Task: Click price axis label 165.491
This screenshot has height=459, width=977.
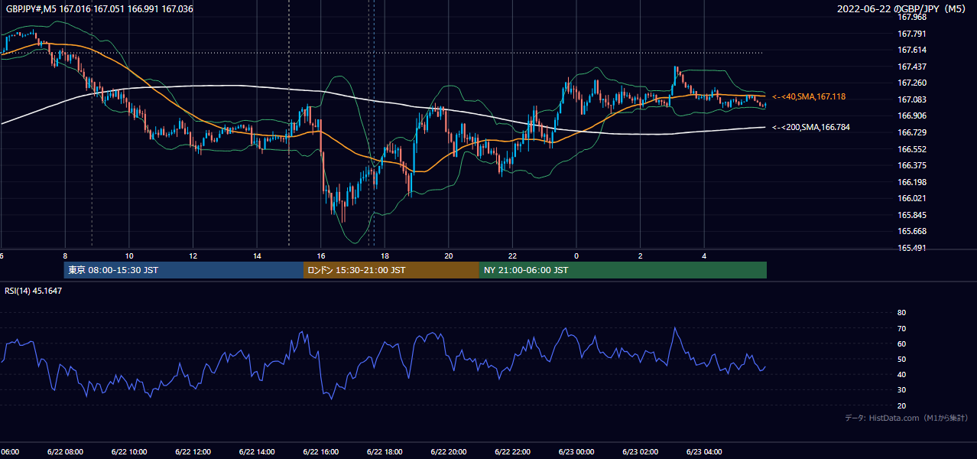Action: pyautogui.click(x=911, y=248)
